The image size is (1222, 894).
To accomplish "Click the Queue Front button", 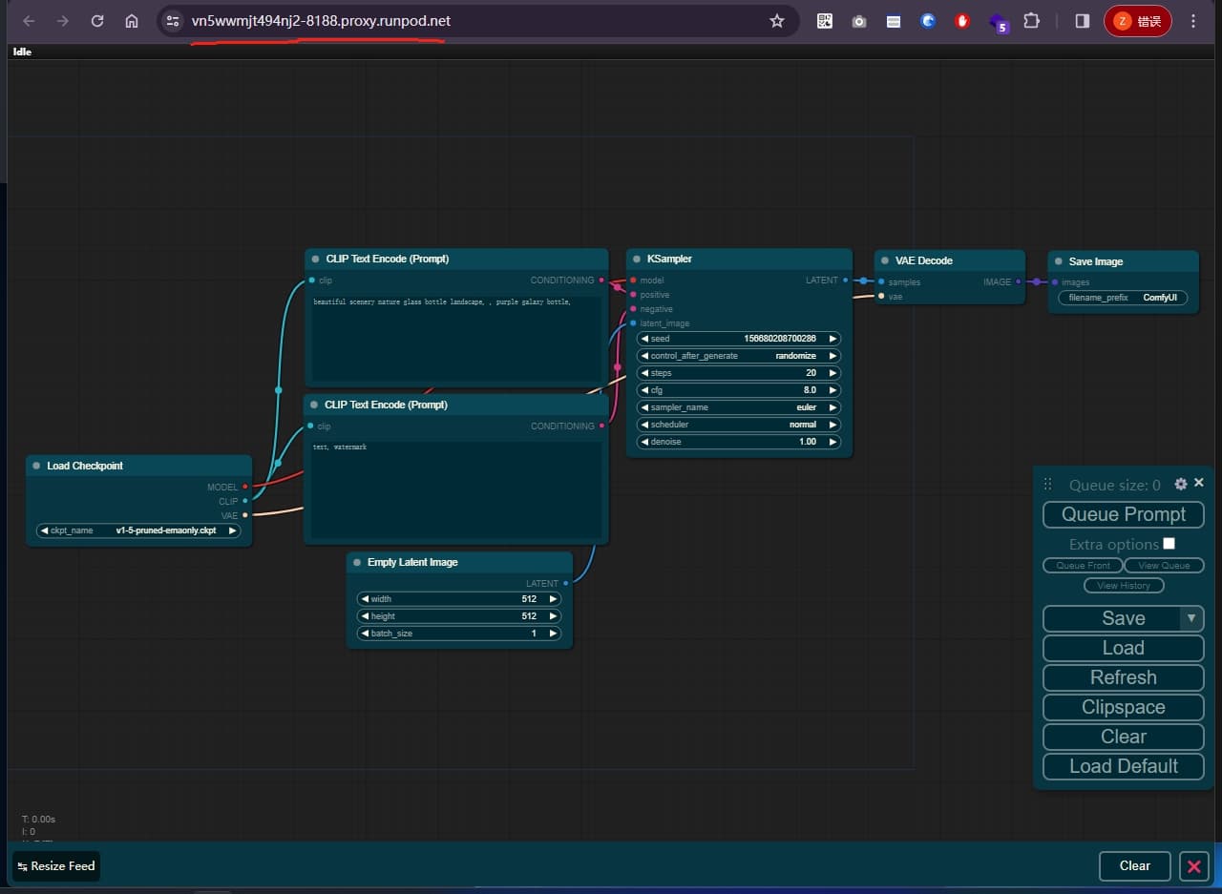I will point(1083,566).
